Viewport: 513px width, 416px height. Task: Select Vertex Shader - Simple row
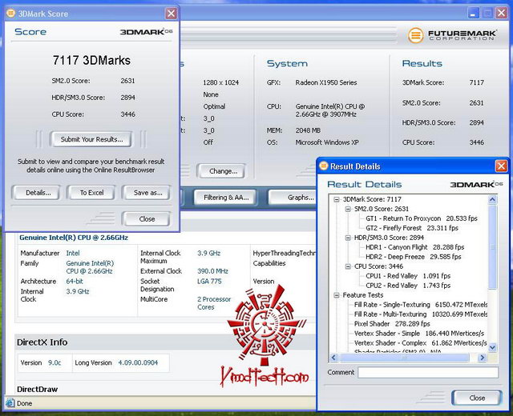(x=419, y=334)
